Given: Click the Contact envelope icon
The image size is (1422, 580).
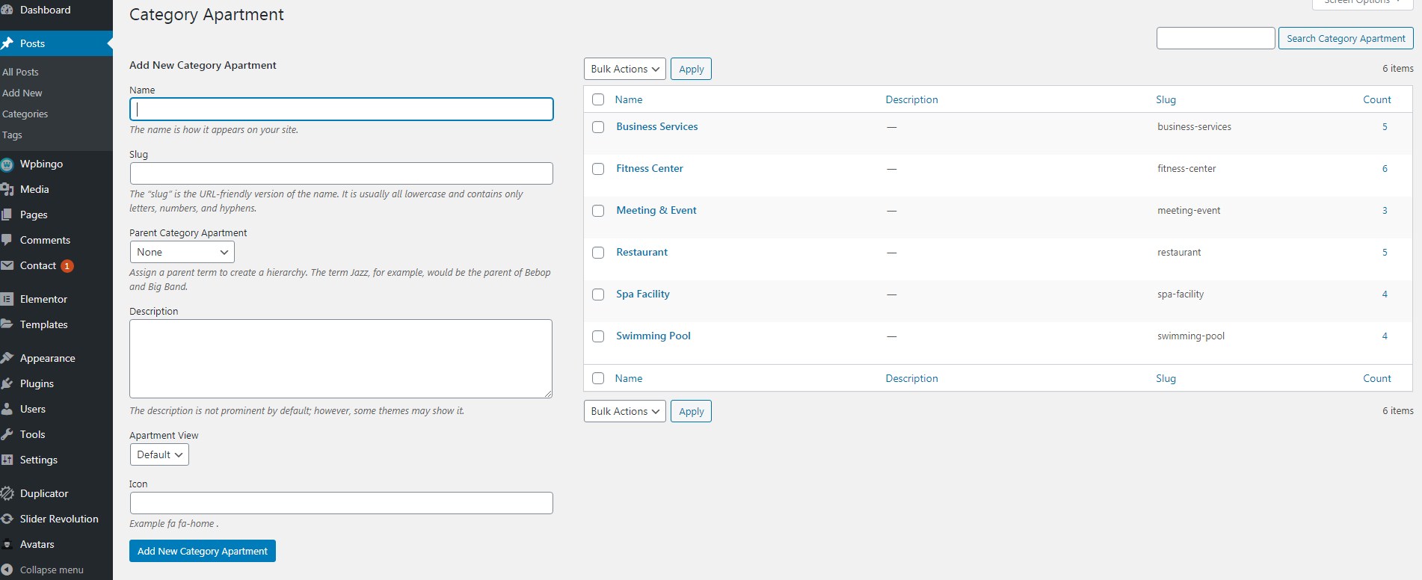Looking at the screenshot, I should pyautogui.click(x=7, y=265).
